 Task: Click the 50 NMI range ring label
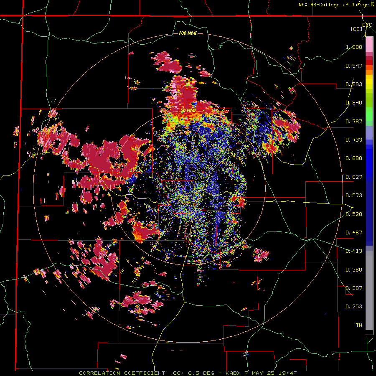point(188,111)
